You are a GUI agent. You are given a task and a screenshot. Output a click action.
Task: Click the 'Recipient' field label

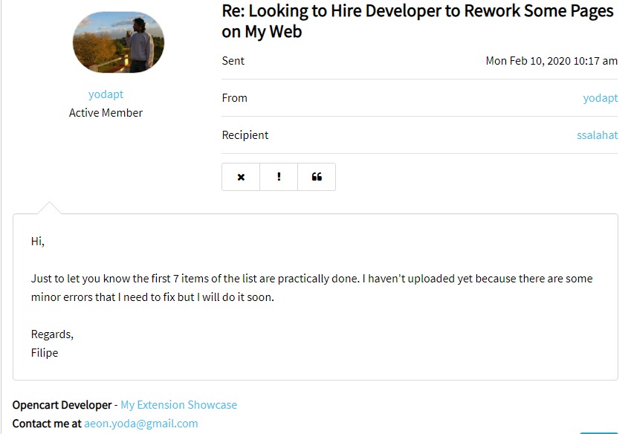click(245, 135)
